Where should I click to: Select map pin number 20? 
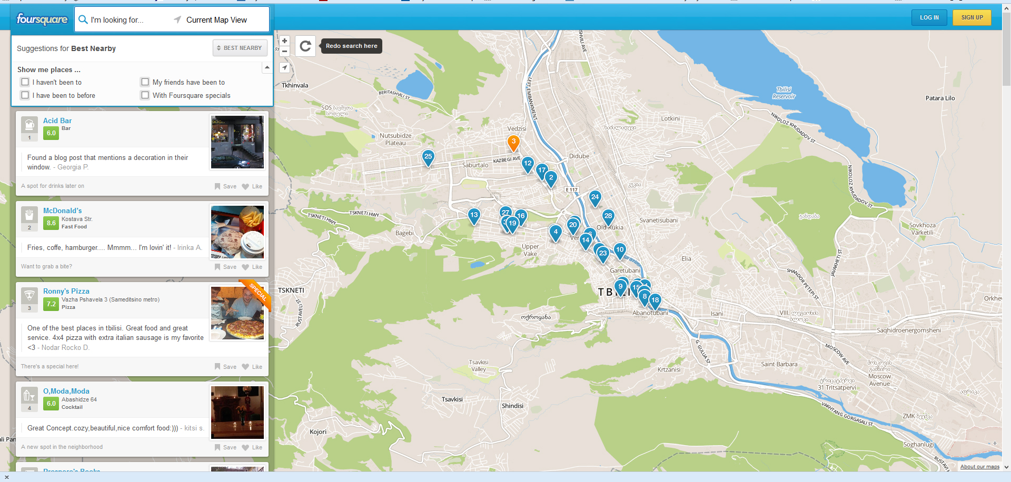(573, 226)
